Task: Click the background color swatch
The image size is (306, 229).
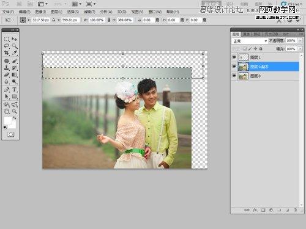Action: [13, 126]
